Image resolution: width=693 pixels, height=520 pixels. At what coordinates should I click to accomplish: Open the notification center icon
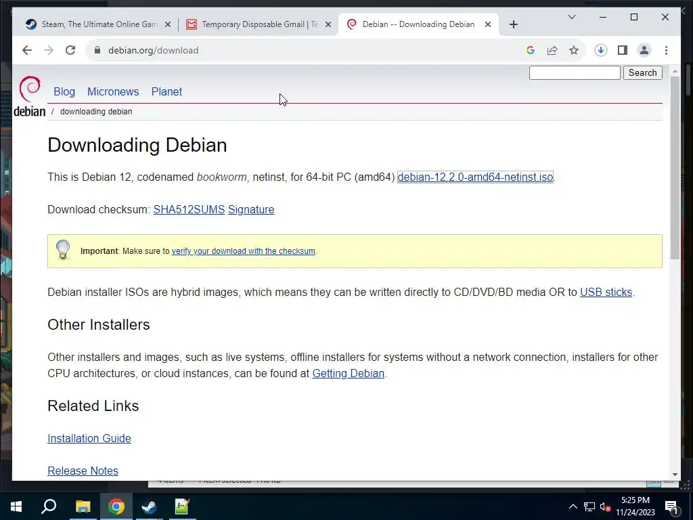tap(671, 506)
